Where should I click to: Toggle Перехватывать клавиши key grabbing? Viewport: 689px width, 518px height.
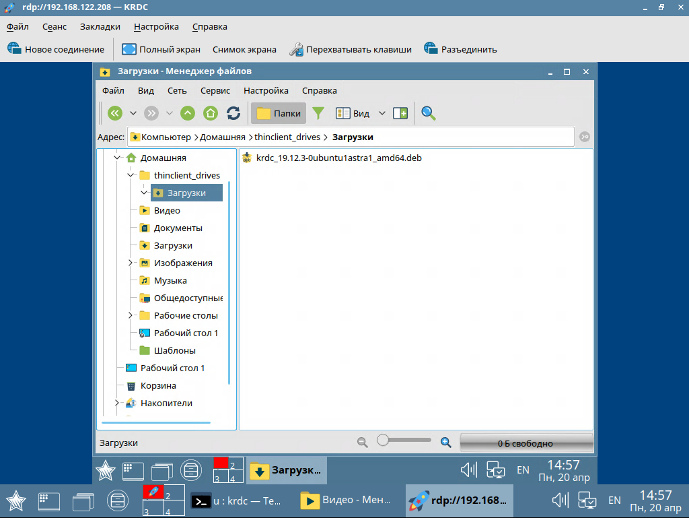coord(350,49)
